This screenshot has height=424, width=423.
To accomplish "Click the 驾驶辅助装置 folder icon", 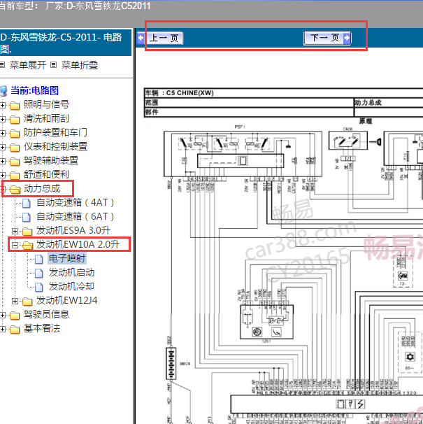I will pyautogui.click(x=15, y=162).
